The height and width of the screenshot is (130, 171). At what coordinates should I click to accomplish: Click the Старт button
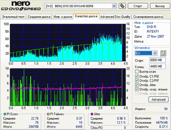pyautogui.click(x=138, y=6)
